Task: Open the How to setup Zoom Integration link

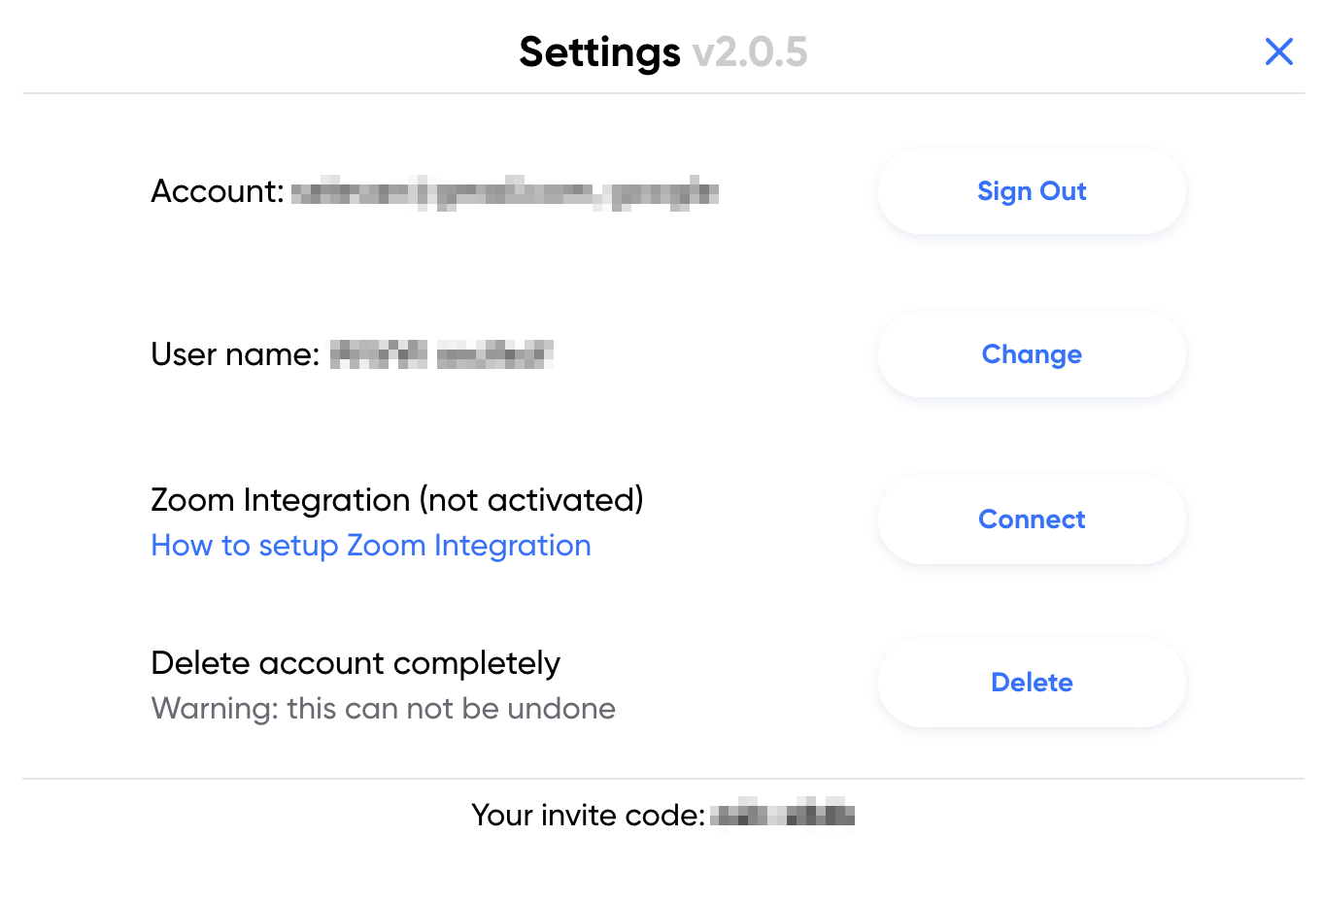Action: tap(371, 546)
